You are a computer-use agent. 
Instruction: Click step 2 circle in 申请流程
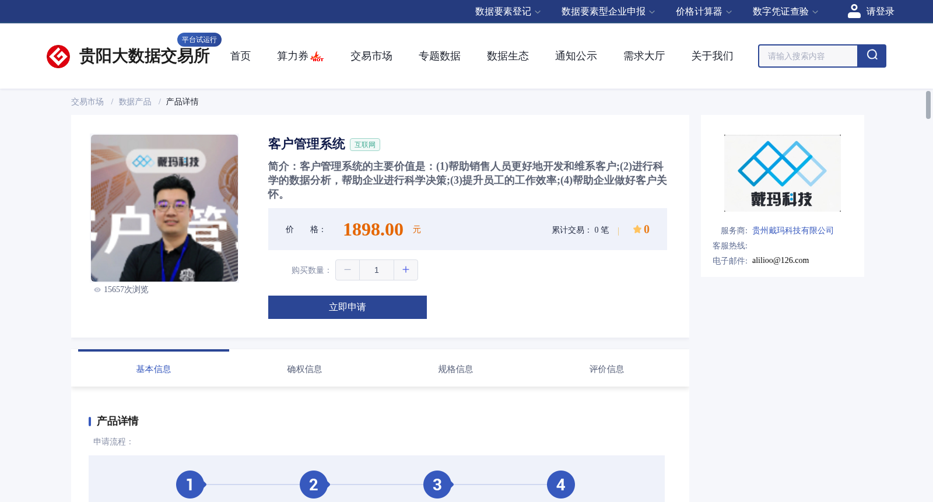(313, 485)
